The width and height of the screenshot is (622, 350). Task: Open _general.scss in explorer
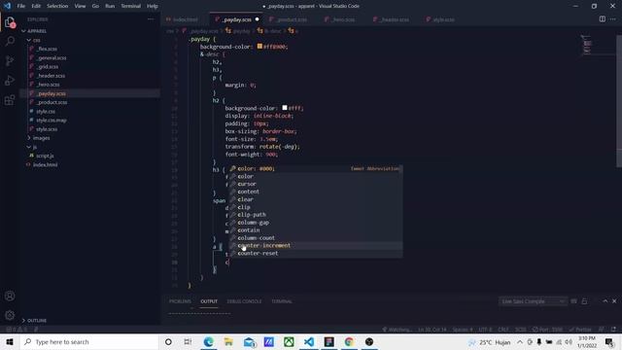coord(52,58)
